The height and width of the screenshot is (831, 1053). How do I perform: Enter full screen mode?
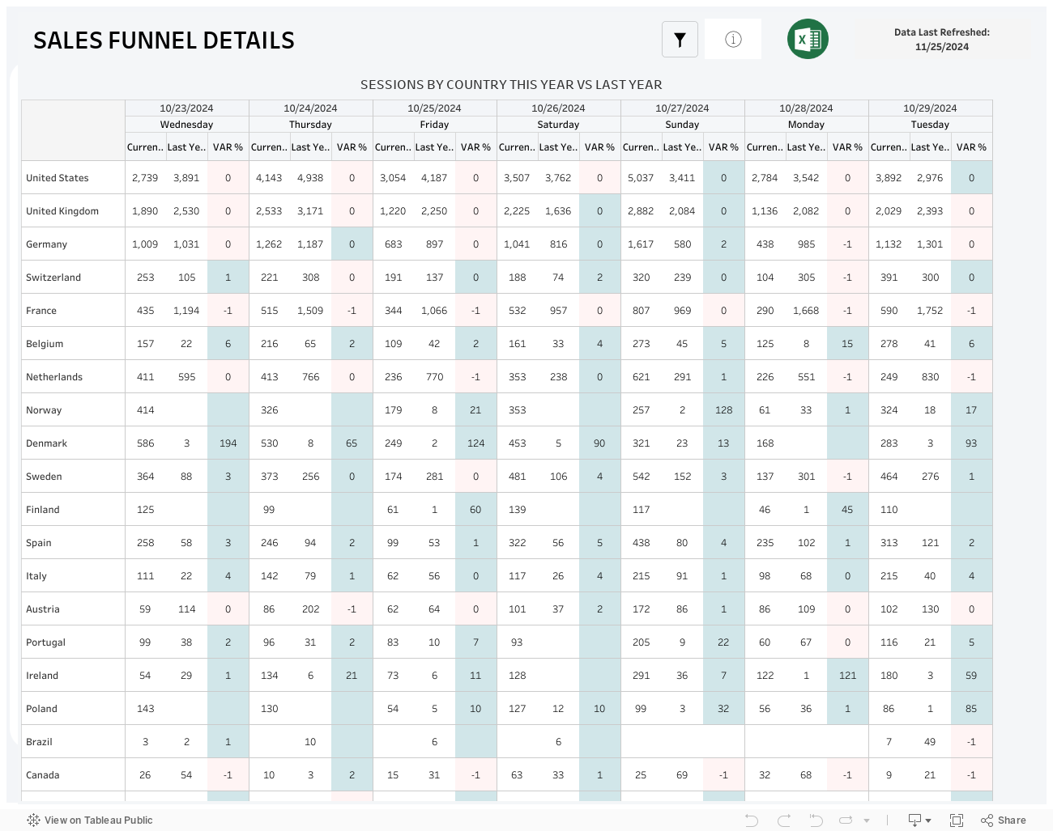coord(957,820)
